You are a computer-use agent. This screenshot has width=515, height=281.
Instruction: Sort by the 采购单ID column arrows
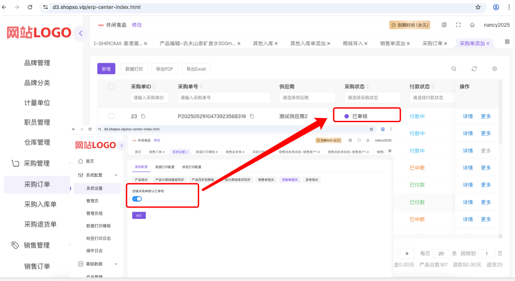pos(154,86)
